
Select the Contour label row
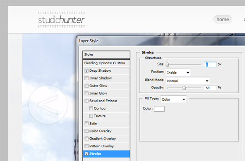[x=106, y=108]
